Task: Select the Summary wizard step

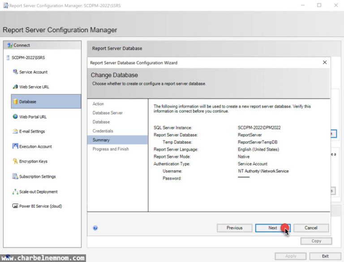Action: click(x=118, y=140)
